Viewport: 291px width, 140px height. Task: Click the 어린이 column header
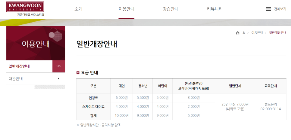pos(163,86)
